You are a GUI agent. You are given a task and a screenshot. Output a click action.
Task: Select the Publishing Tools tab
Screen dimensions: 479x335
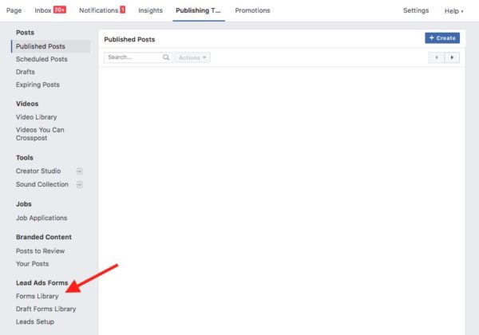coord(198,10)
